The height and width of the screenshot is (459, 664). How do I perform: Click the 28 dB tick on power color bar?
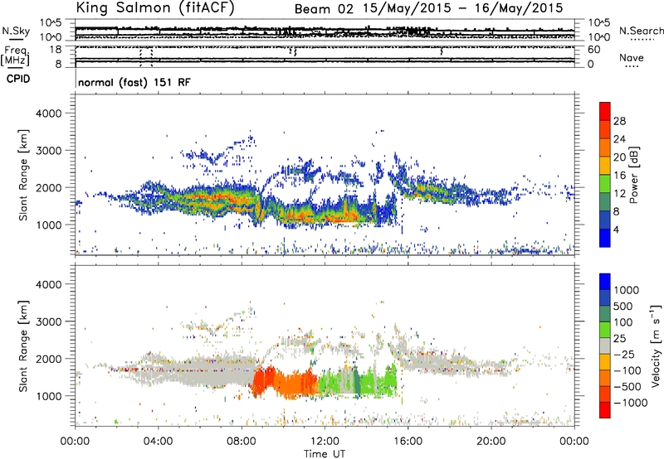click(619, 121)
